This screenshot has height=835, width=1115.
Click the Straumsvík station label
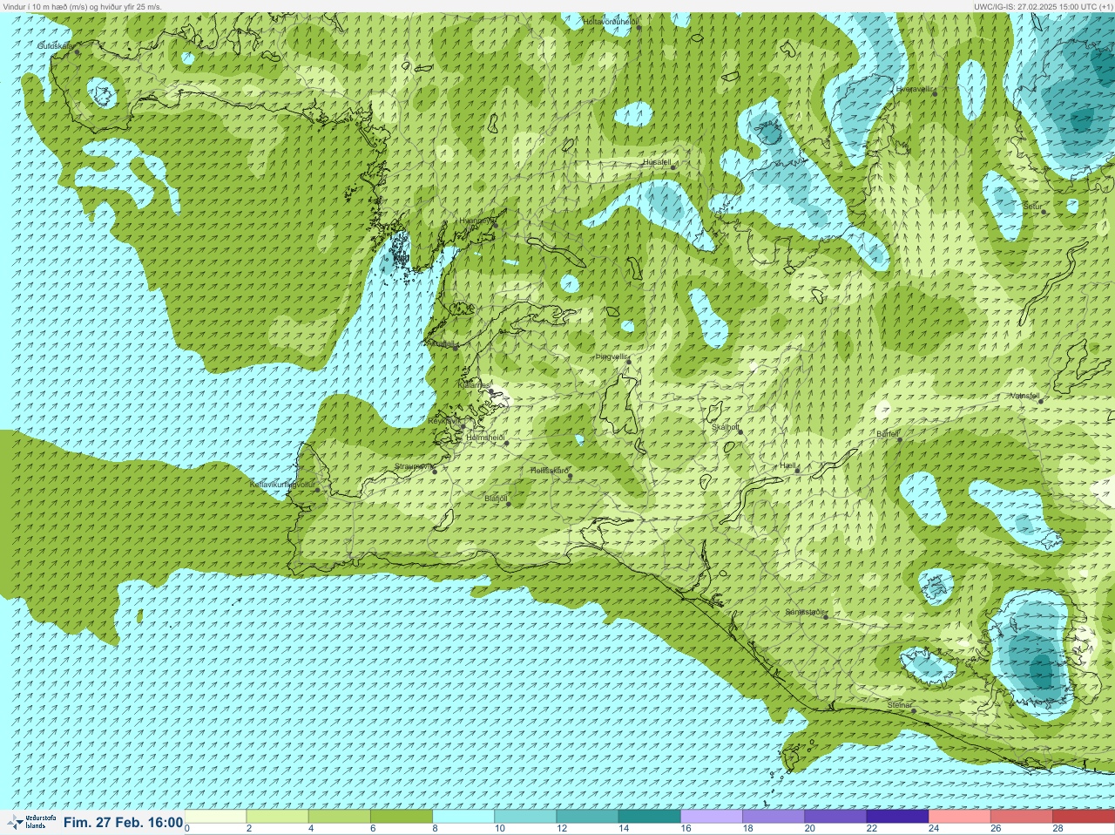click(413, 466)
